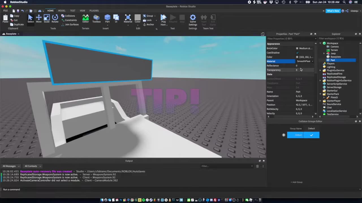362x203 pixels.
Task: Open the Toolbox
Action: click(x=96, y=19)
